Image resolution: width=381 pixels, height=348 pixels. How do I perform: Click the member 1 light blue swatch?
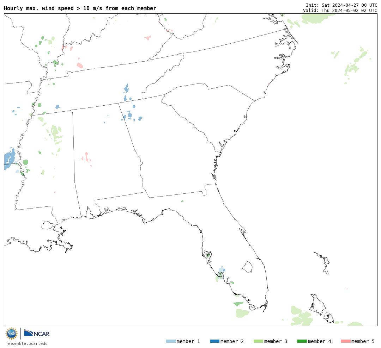click(171, 341)
